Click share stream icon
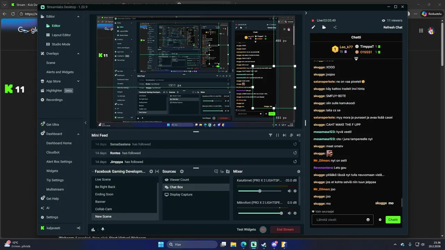 pos(335,27)
